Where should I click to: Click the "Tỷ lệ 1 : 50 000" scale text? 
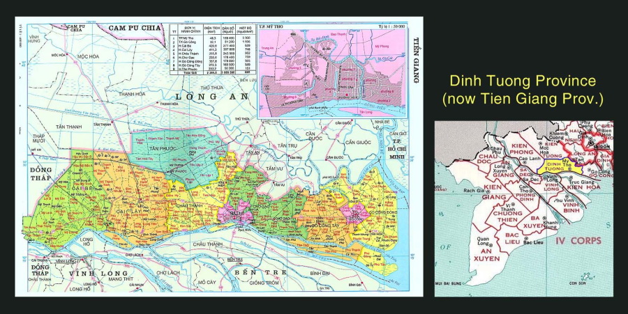(x=391, y=26)
